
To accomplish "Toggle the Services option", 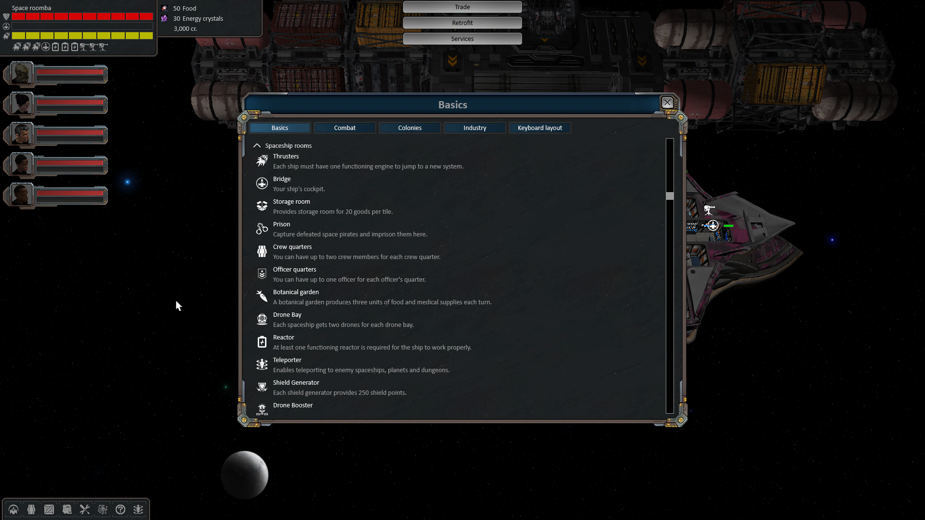I will (x=462, y=39).
